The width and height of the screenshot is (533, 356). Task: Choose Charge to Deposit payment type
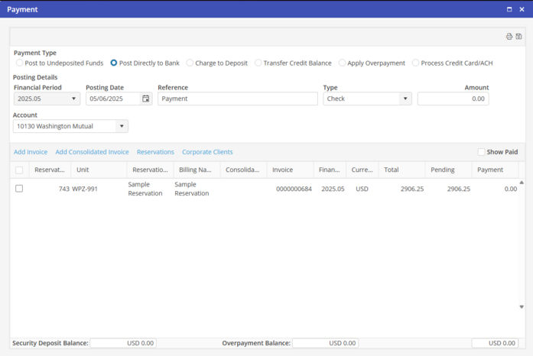[190, 63]
